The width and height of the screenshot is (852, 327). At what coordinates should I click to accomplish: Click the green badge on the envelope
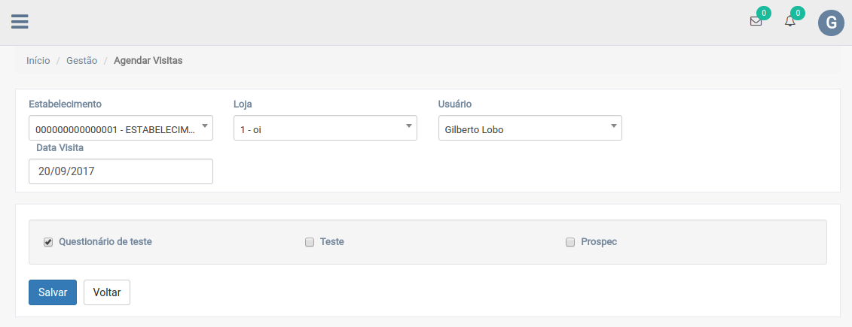click(x=764, y=13)
